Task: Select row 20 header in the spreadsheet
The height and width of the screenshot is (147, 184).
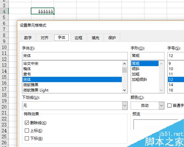Action: pos(4,107)
